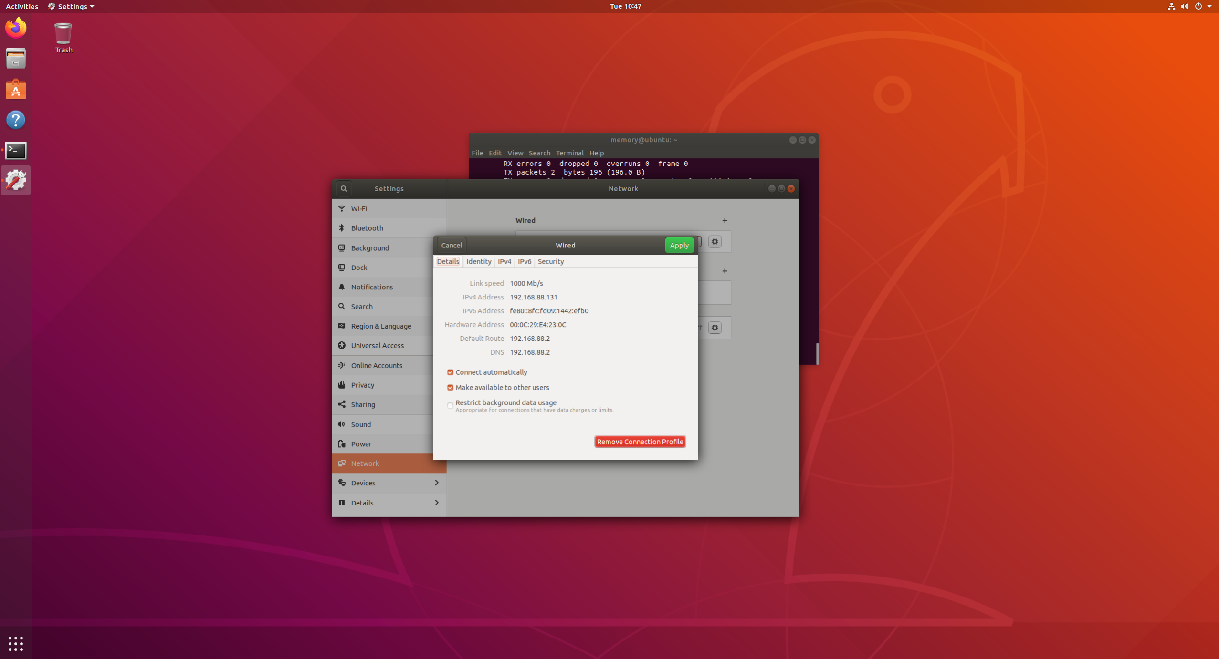Click Remove Connection Profile button
The height and width of the screenshot is (659, 1219).
tap(640, 442)
